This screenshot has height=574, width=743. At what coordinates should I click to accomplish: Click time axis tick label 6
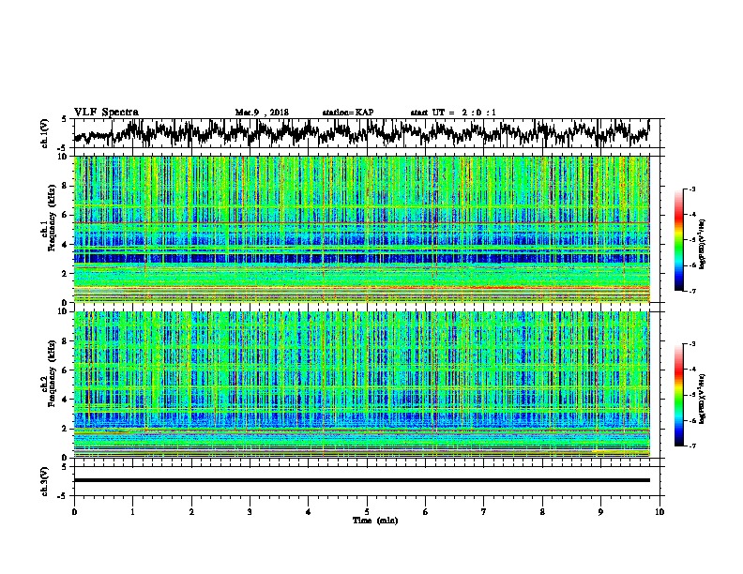[426, 512]
